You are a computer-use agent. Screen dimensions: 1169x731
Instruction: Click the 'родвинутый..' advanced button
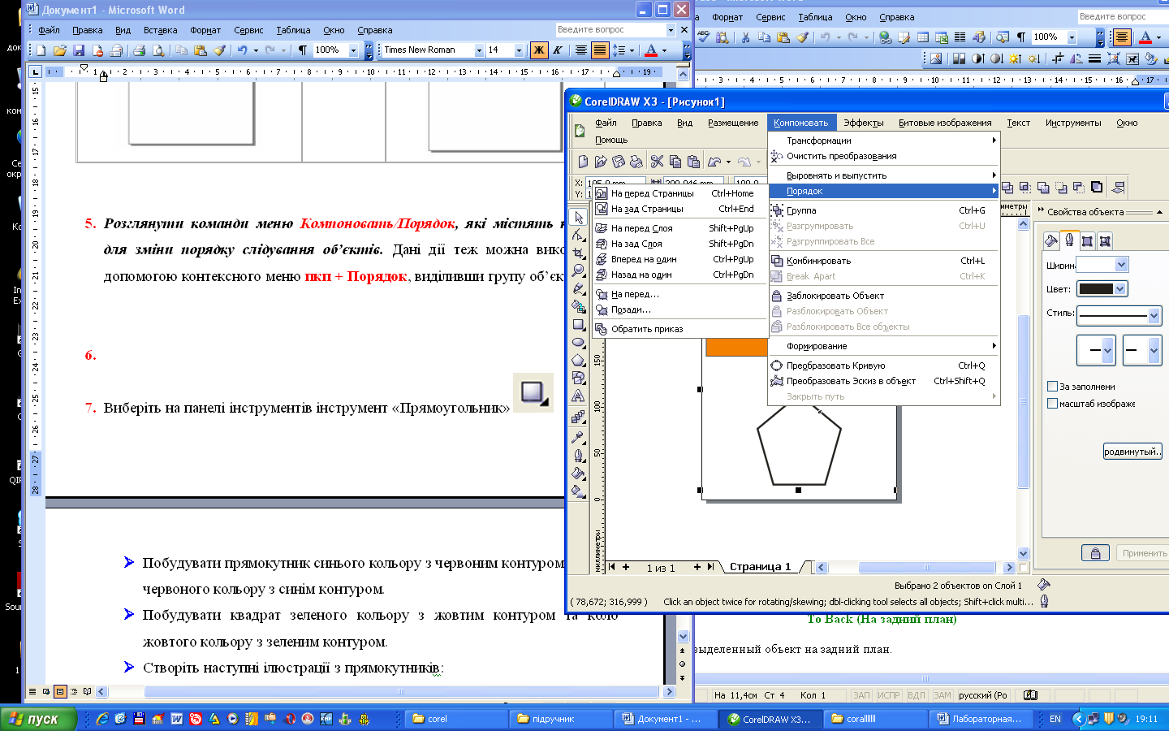(1132, 452)
